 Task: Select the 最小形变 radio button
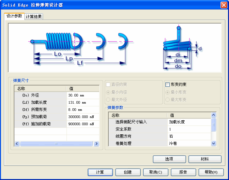[168, 92]
